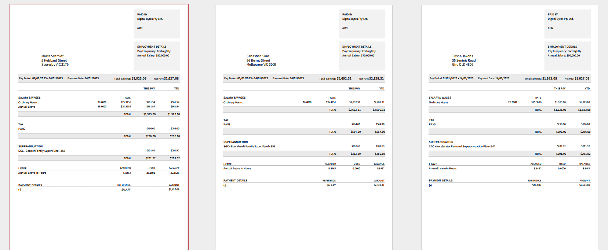
Task: Click SGC - Accelerator Personal Superannuation Plan - 342
Action: tap(462, 146)
